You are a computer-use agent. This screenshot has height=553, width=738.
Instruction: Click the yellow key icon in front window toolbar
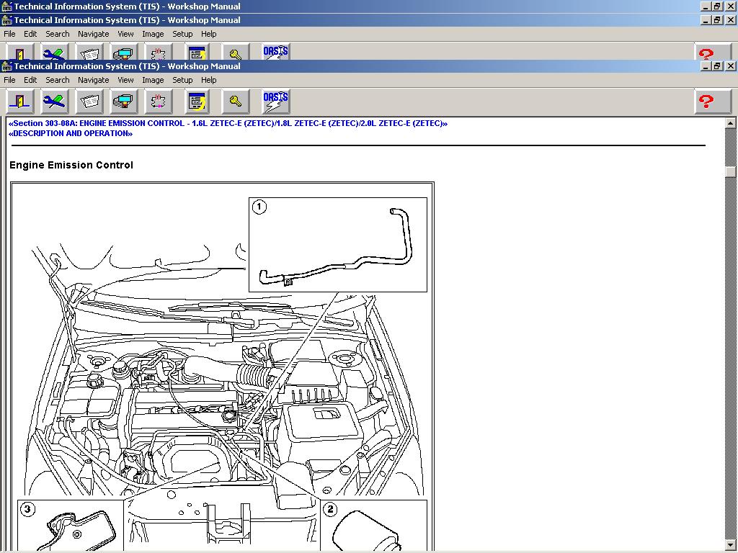(236, 102)
